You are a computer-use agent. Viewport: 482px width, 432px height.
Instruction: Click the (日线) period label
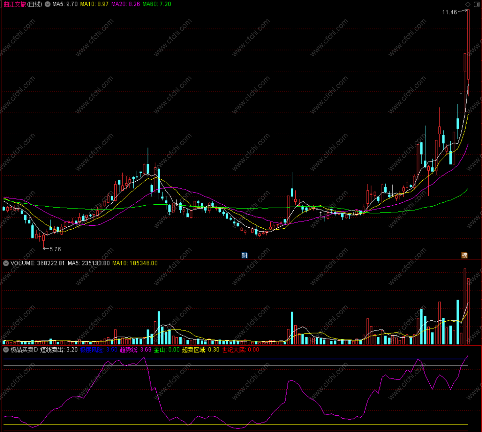(x=34, y=4)
